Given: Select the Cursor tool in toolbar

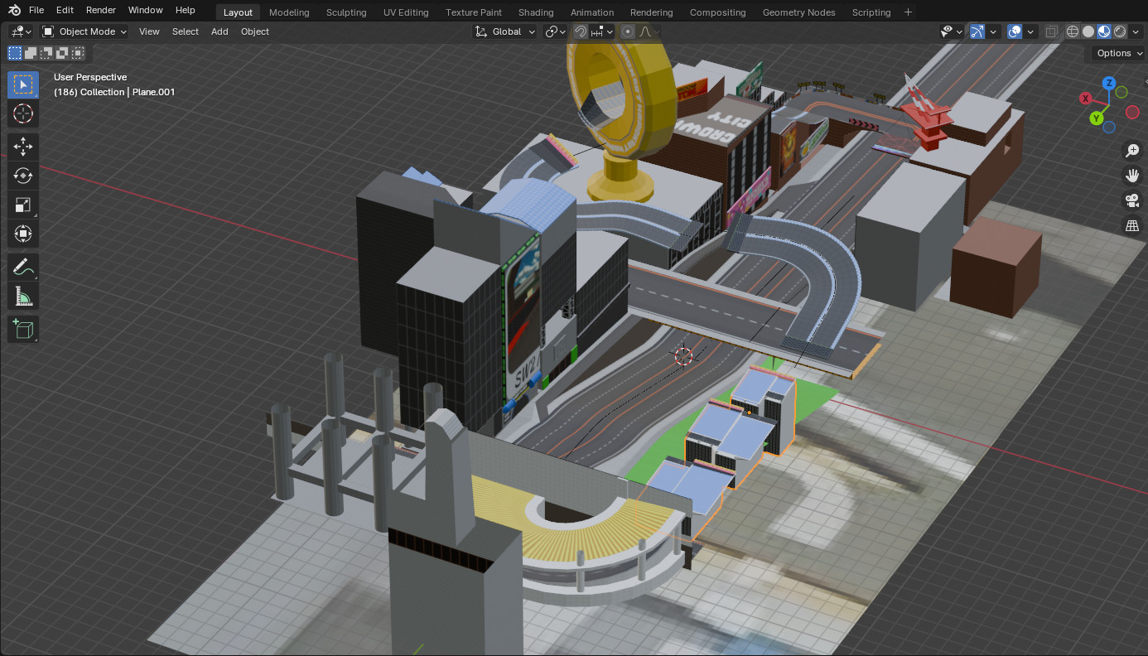Looking at the screenshot, I should coord(23,113).
